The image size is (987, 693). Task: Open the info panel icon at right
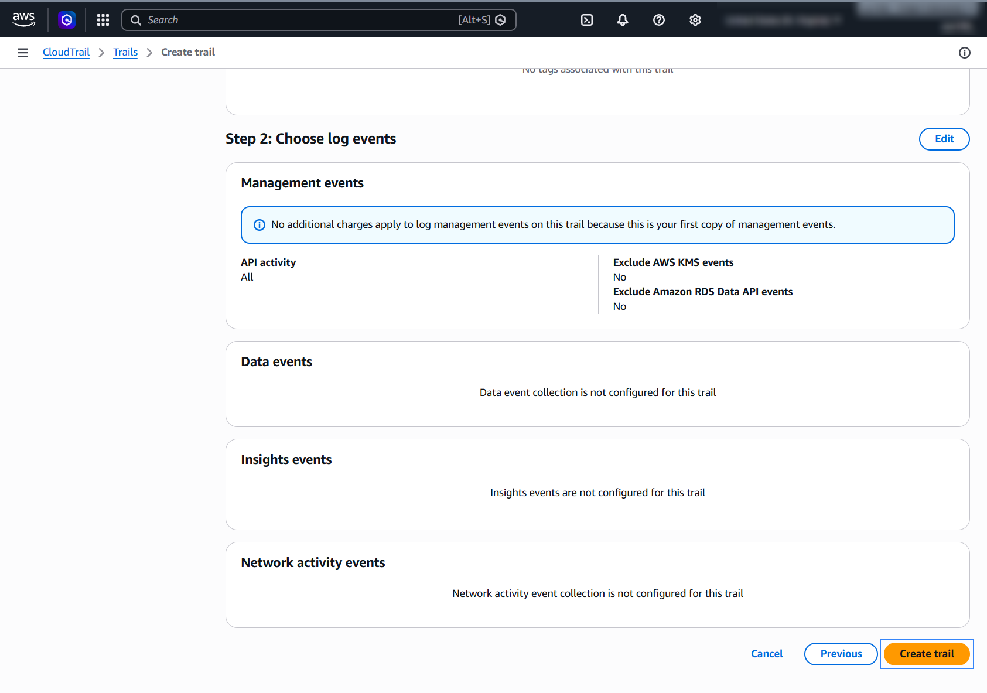coord(965,53)
